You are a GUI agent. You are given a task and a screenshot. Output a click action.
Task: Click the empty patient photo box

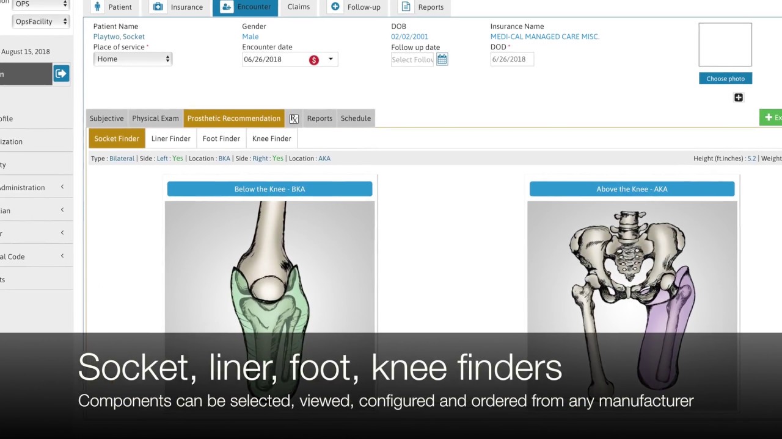click(725, 45)
